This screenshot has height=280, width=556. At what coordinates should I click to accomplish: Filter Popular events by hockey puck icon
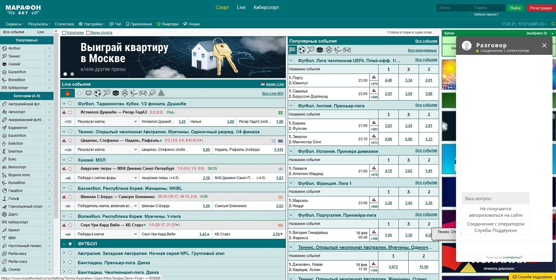(x=320, y=50)
